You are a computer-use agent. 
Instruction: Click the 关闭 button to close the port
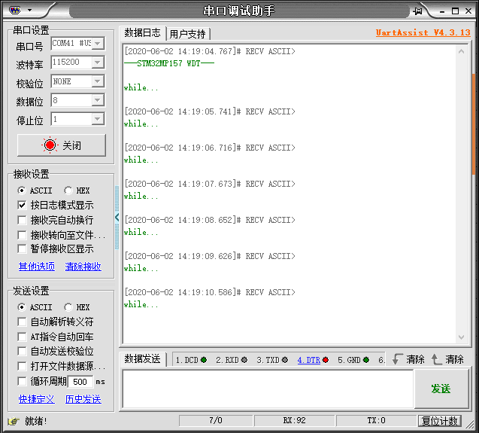62,145
